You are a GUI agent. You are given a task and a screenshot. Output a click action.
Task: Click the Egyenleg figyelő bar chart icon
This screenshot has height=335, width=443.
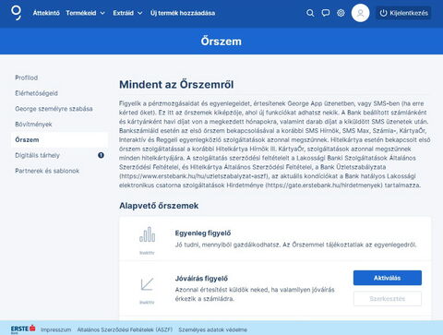point(148,234)
